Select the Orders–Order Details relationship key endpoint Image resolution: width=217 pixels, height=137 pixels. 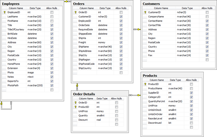point(77,85)
